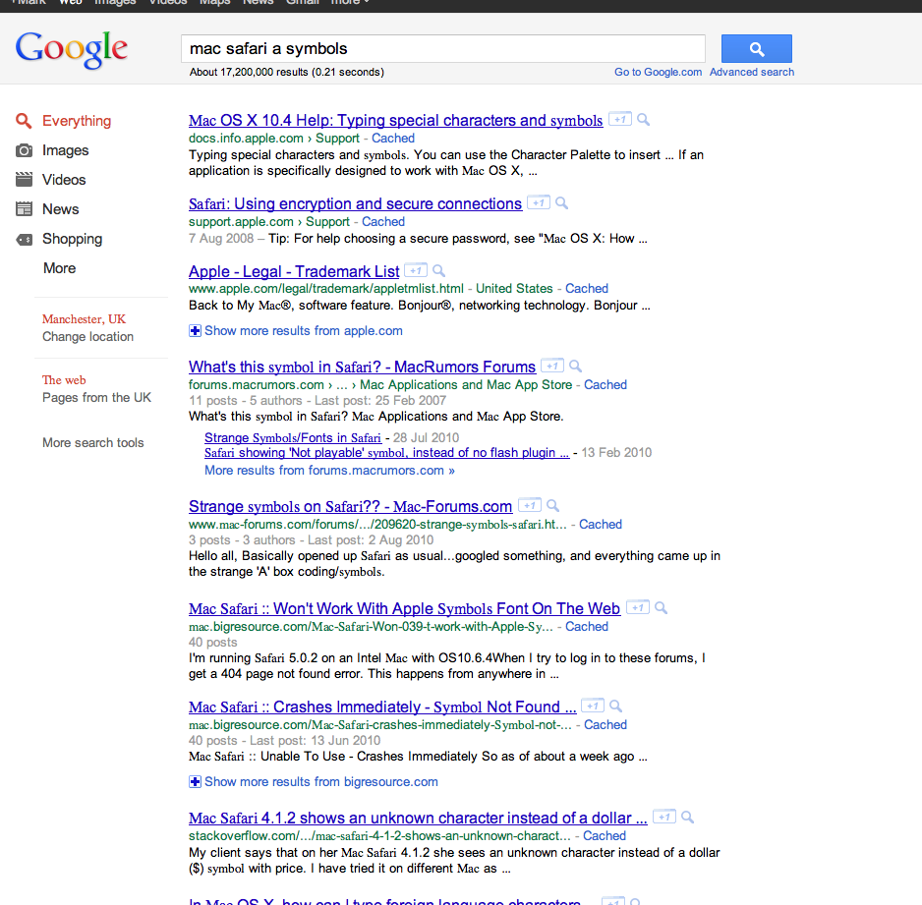Open Mac Safari 4.1.2 unknown character result

click(x=418, y=818)
